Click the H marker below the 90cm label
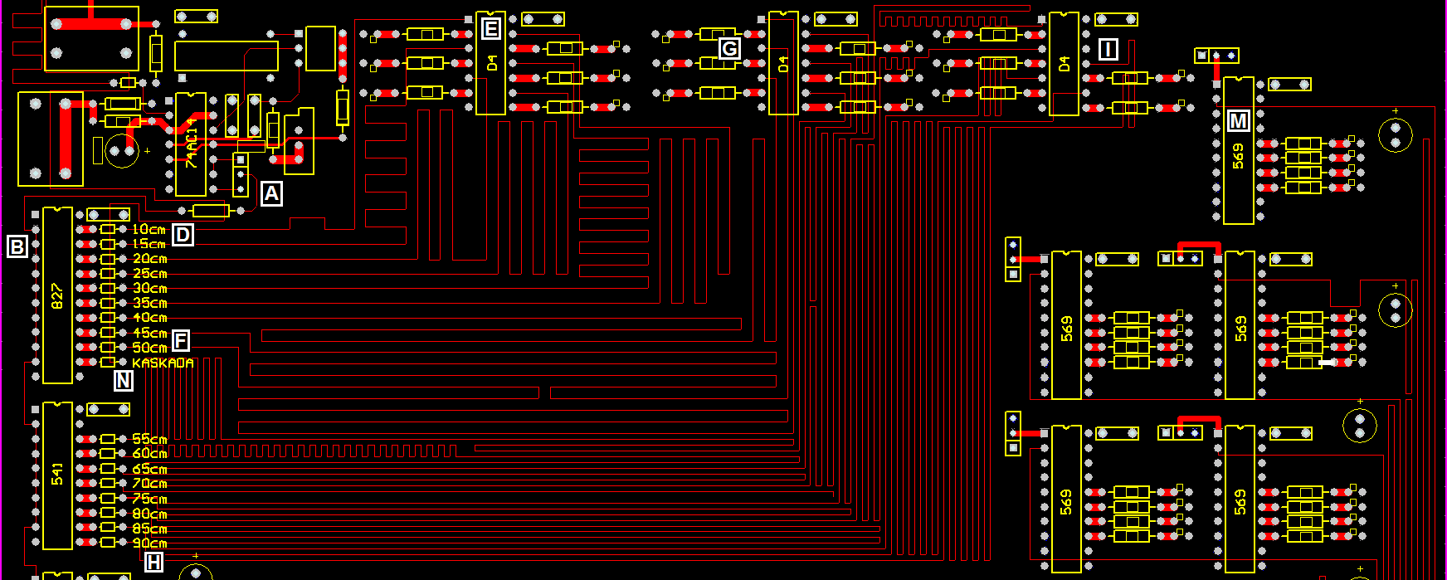1447x580 pixels. click(153, 563)
